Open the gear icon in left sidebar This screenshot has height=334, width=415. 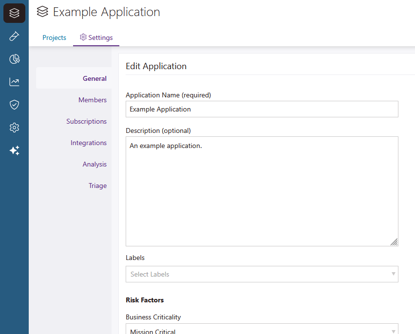coord(14,128)
